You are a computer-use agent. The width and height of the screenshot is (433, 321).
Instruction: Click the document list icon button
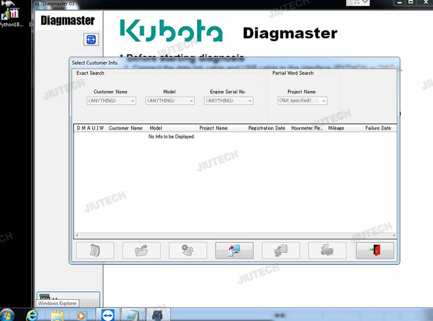point(95,250)
